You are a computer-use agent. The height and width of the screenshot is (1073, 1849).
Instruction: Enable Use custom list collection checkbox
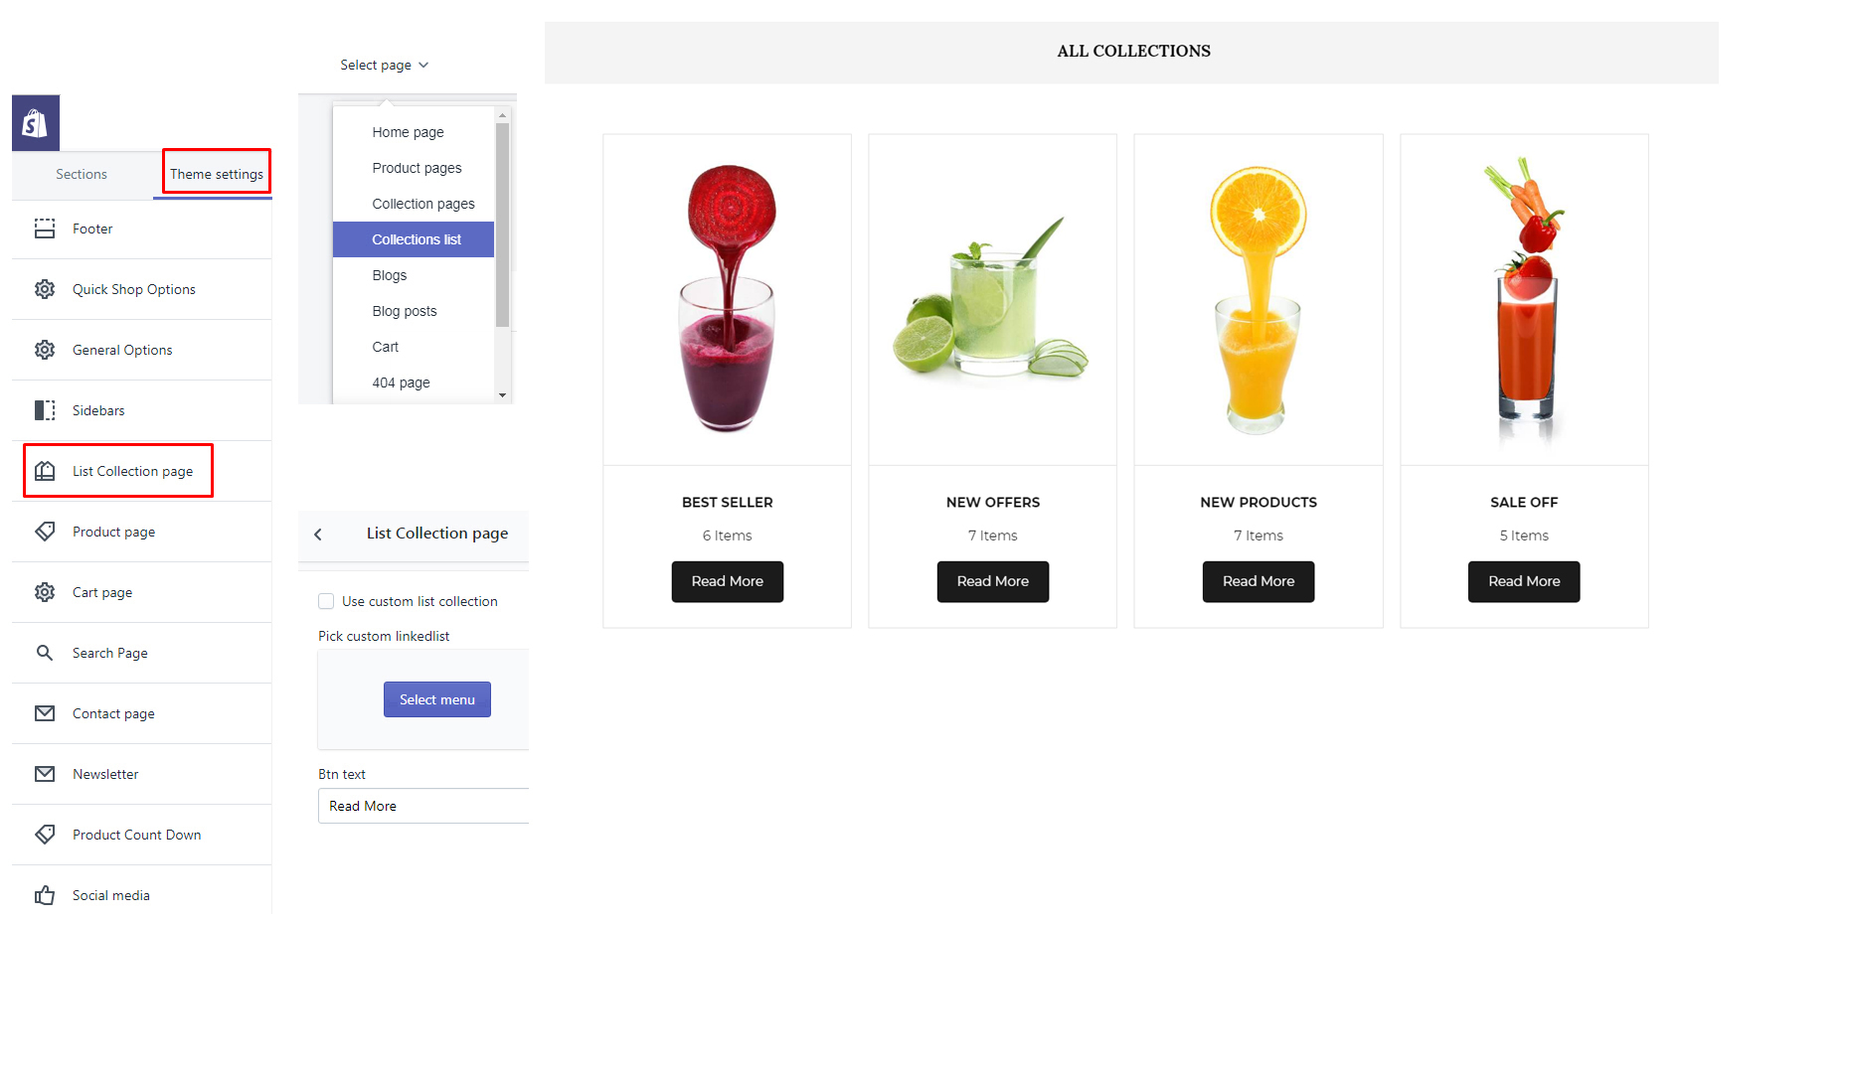tap(326, 601)
